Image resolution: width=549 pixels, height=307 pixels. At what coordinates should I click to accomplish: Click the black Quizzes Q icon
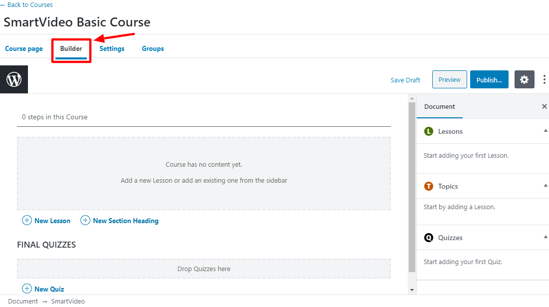429,238
